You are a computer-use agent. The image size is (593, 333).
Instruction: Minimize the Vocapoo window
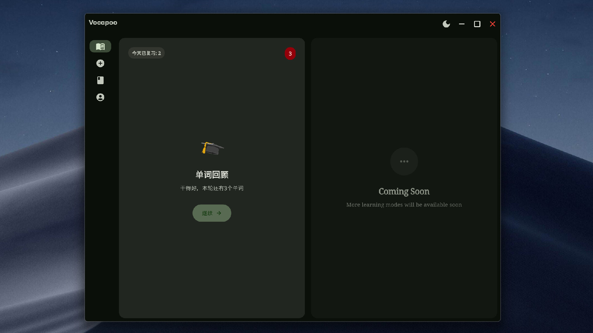(x=461, y=24)
